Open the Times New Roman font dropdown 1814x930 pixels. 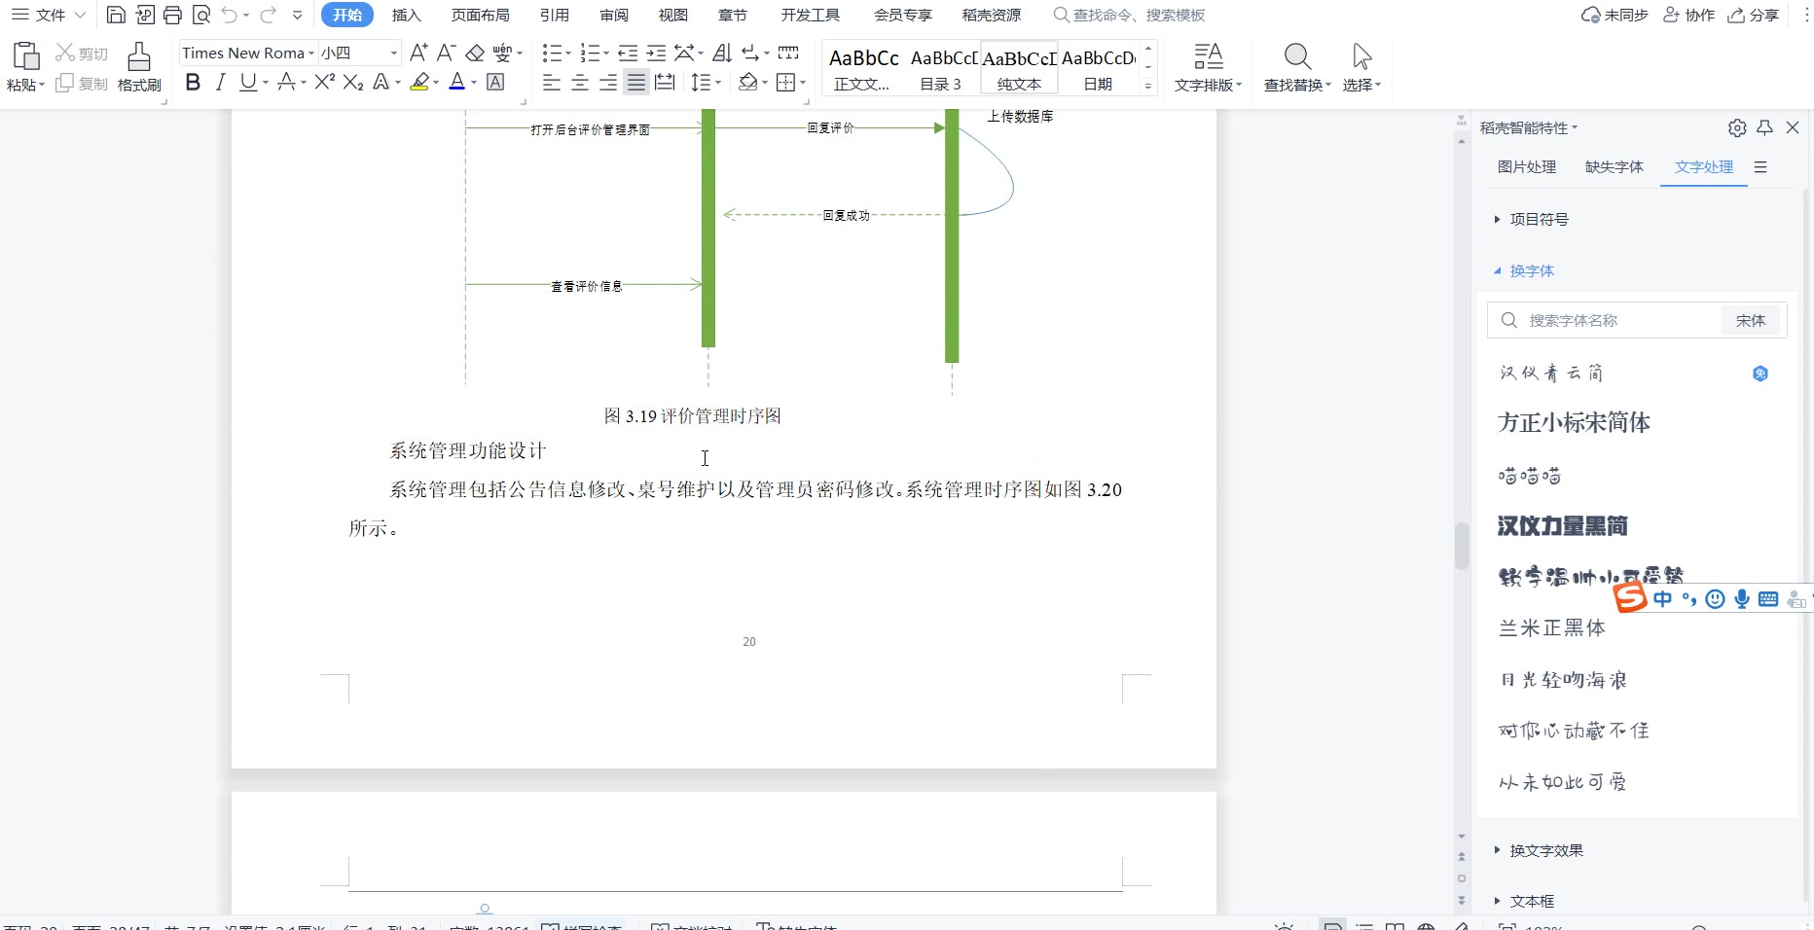311,53
